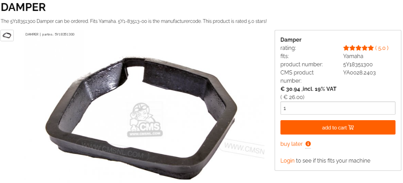Click the shopping cart icon on orange button
Image resolution: width=403 pixels, height=183 pixels.
coord(351,127)
